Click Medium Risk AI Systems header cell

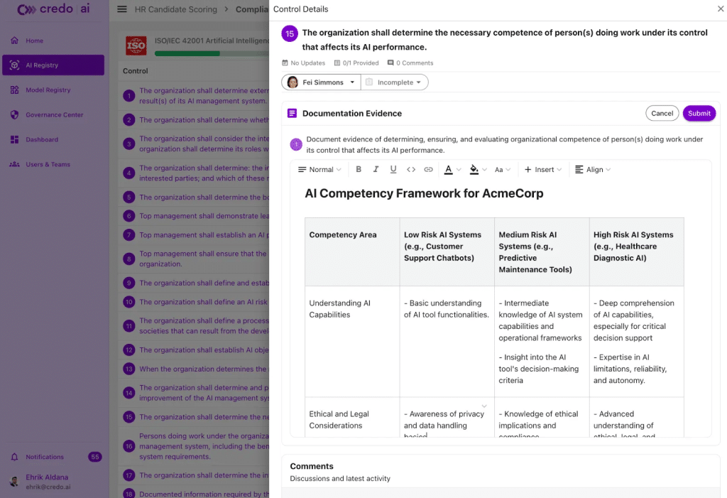(x=542, y=251)
